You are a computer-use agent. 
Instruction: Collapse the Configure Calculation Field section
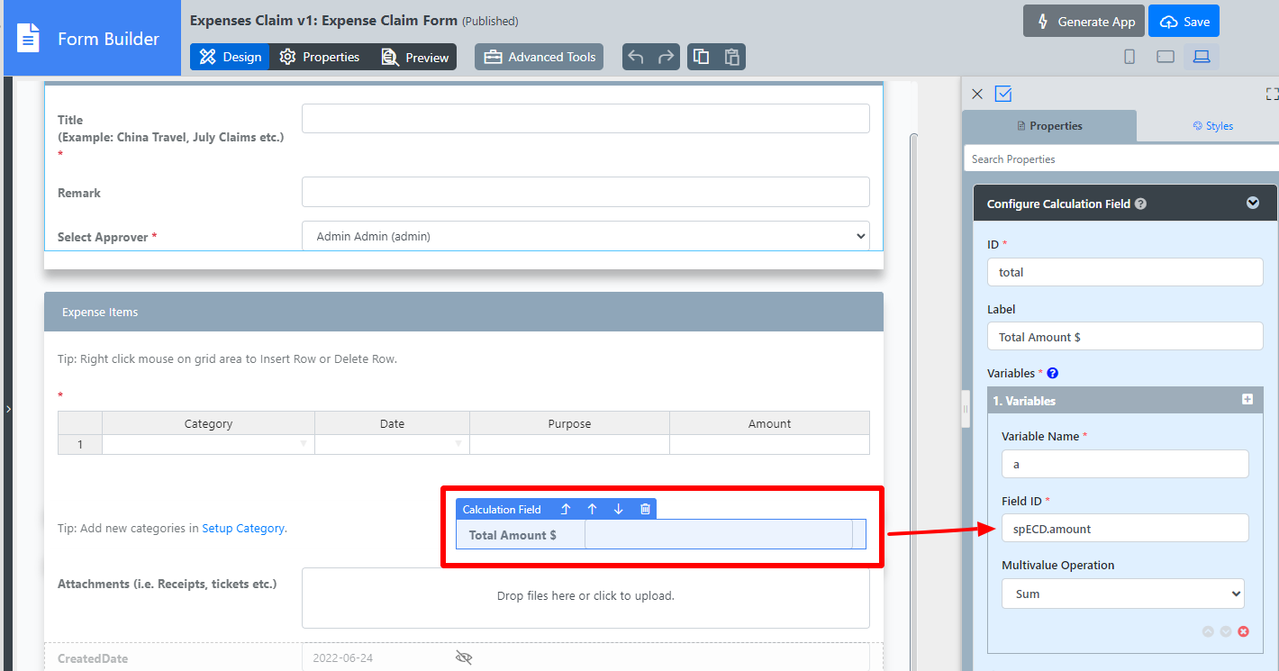pyautogui.click(x=1252, y=204)
